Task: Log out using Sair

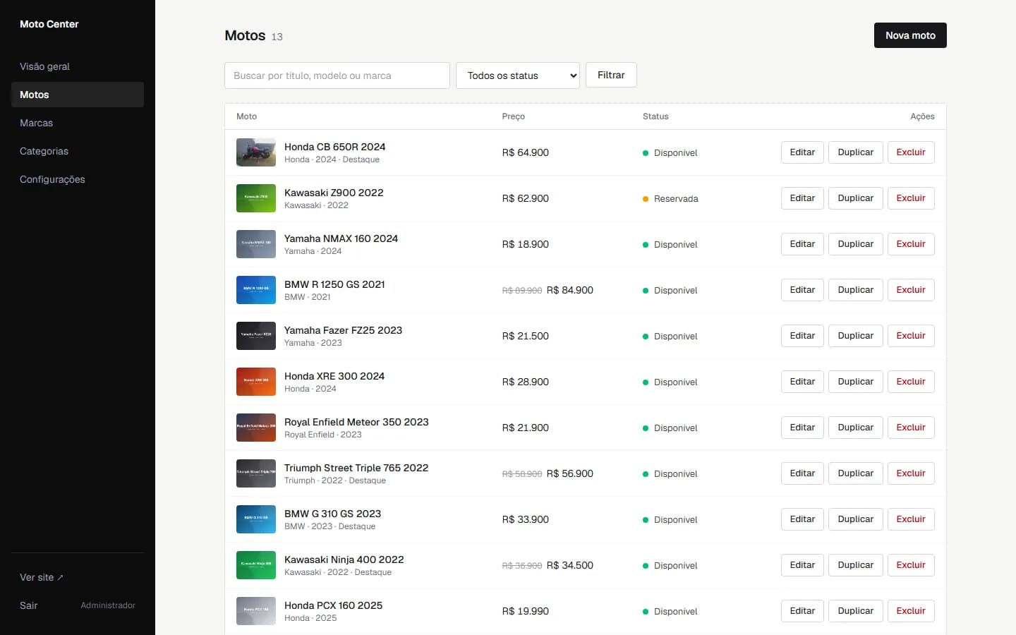Action: pyautogui.click(x=29, y=605)
